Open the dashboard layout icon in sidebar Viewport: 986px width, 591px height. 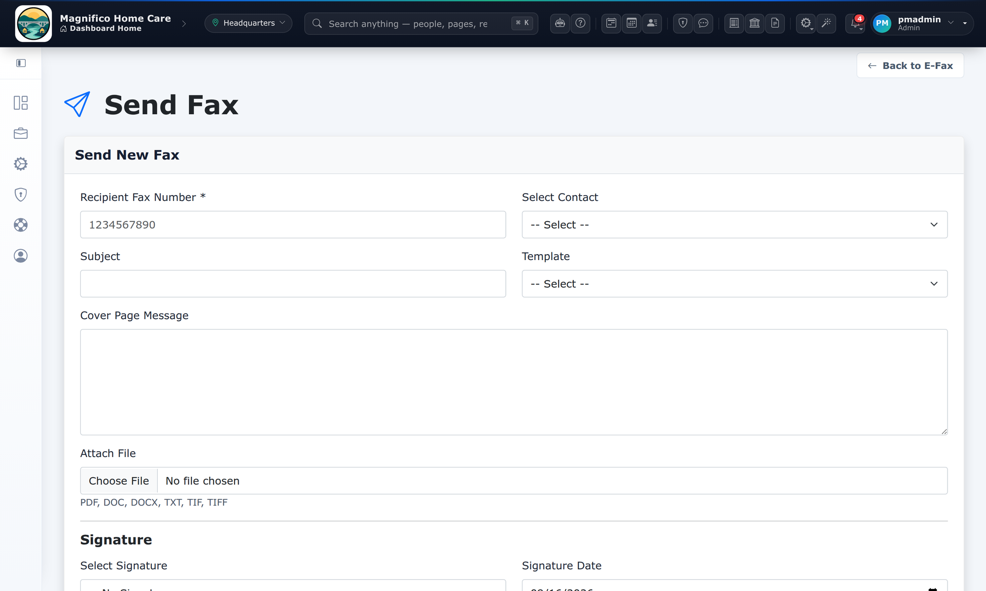point(21,103)
